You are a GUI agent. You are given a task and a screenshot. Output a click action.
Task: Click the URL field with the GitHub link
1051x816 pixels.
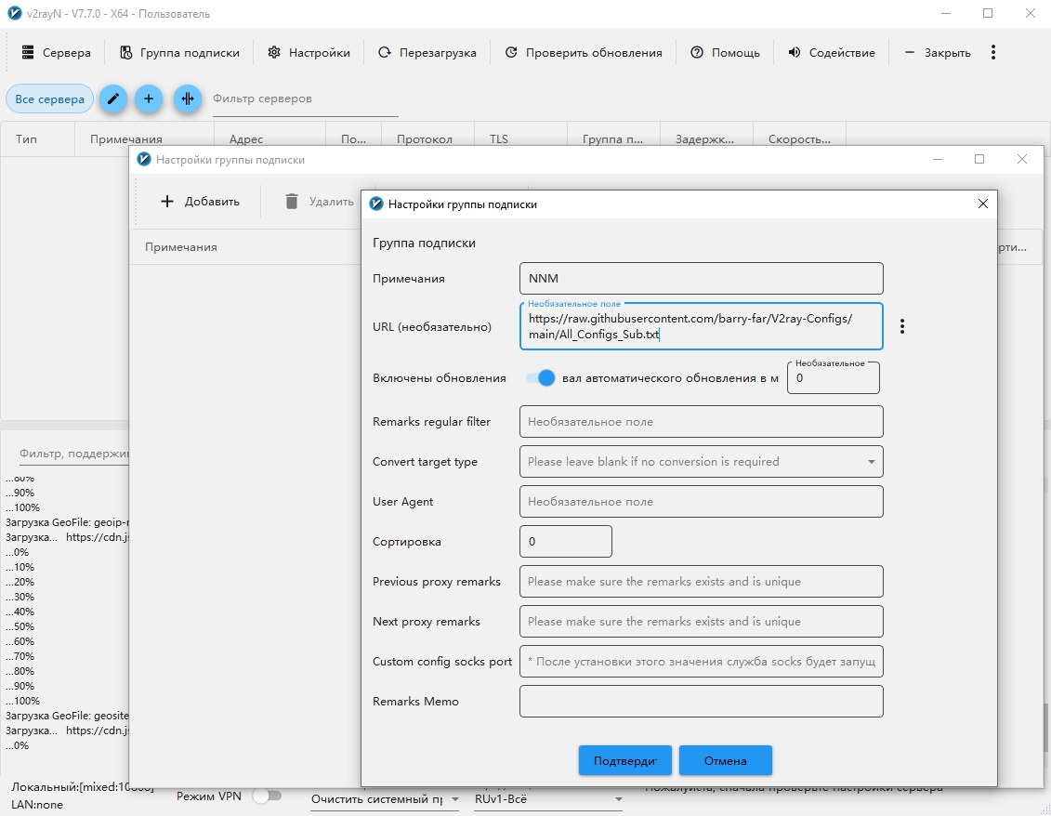click(701, 326)
